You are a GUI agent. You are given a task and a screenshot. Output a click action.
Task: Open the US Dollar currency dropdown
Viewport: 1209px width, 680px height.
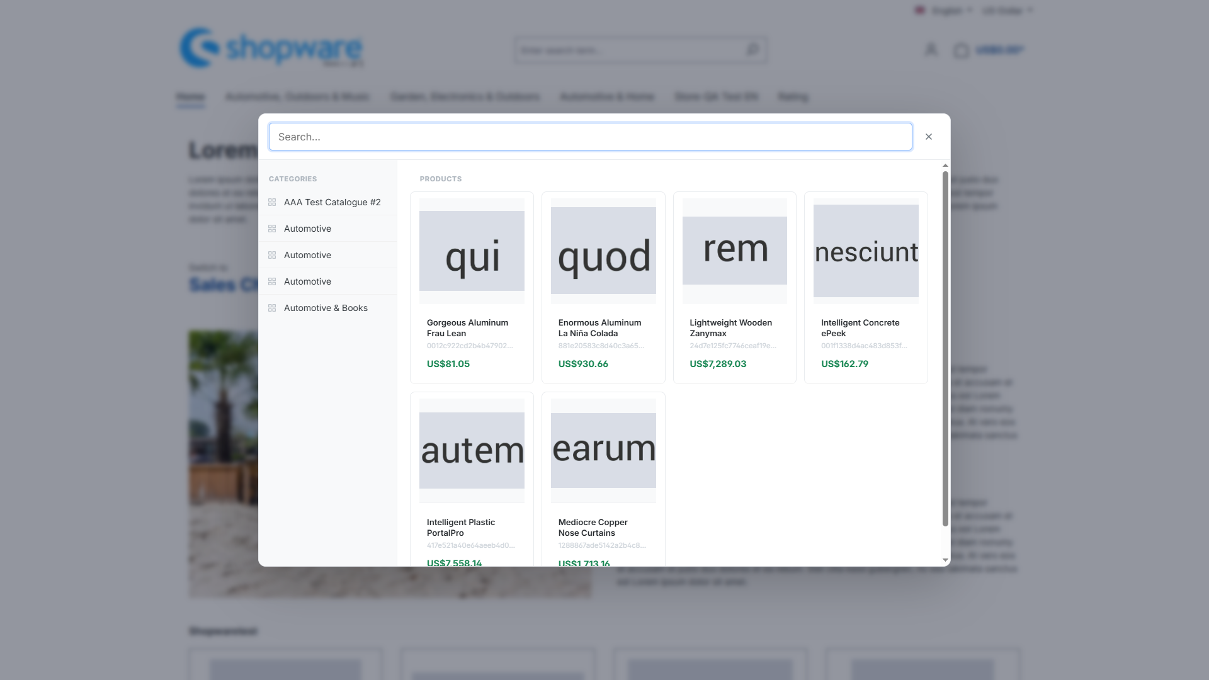1007,11
